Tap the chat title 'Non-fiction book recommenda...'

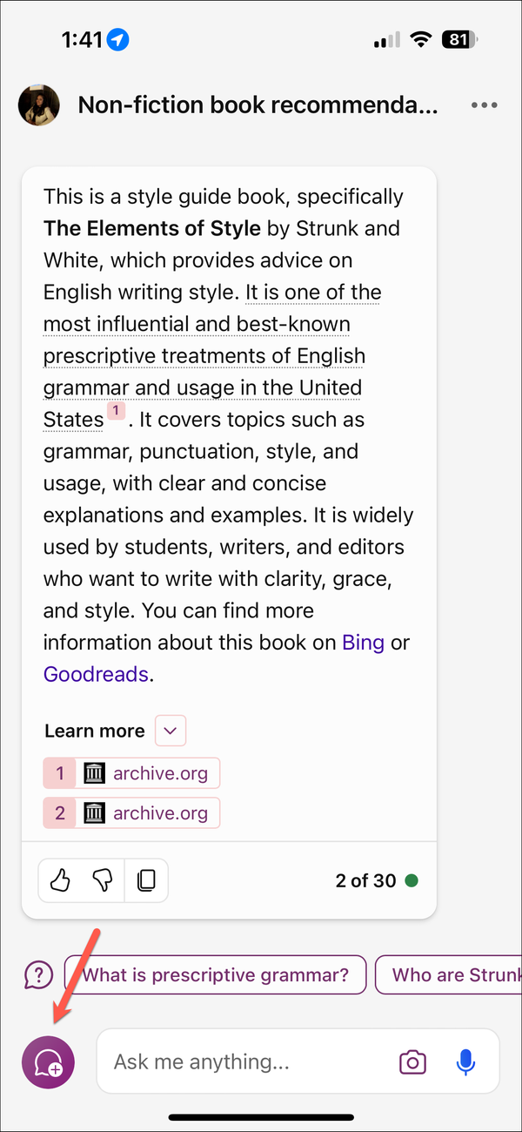258,105
